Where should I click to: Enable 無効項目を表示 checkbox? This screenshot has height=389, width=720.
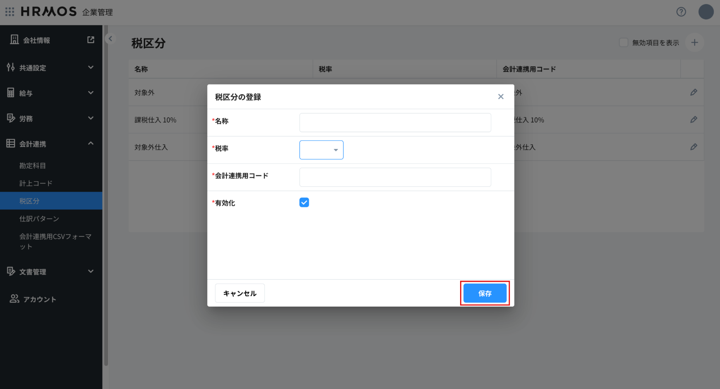pos(623,43)
